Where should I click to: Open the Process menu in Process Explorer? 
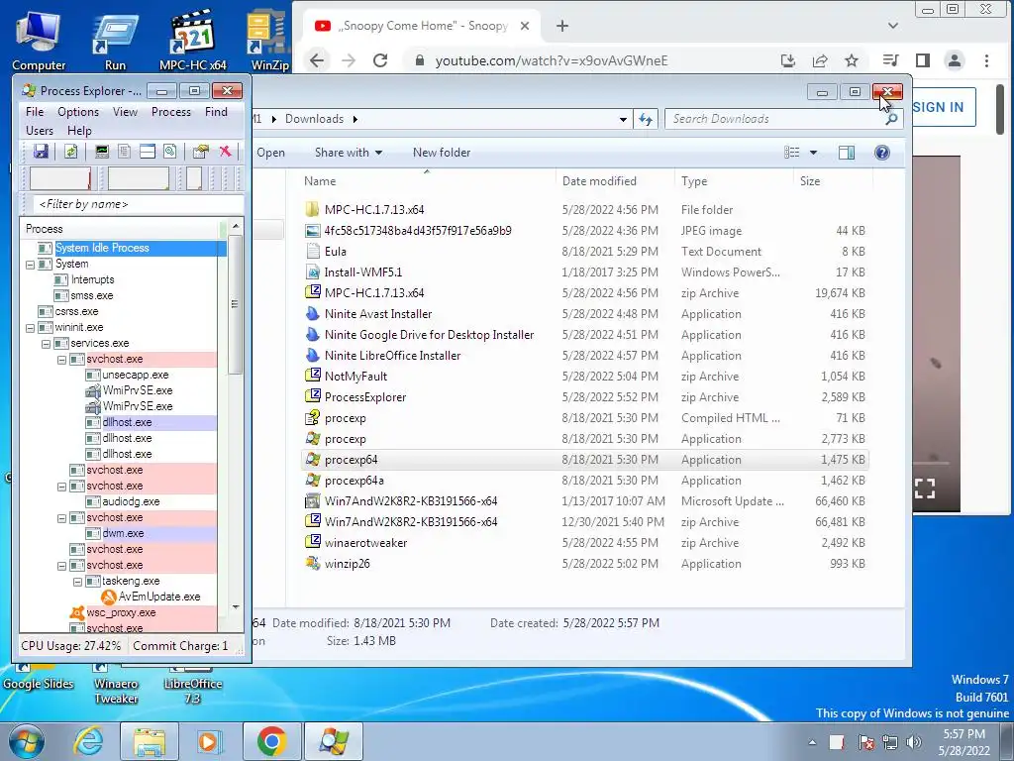pos(170,112)
